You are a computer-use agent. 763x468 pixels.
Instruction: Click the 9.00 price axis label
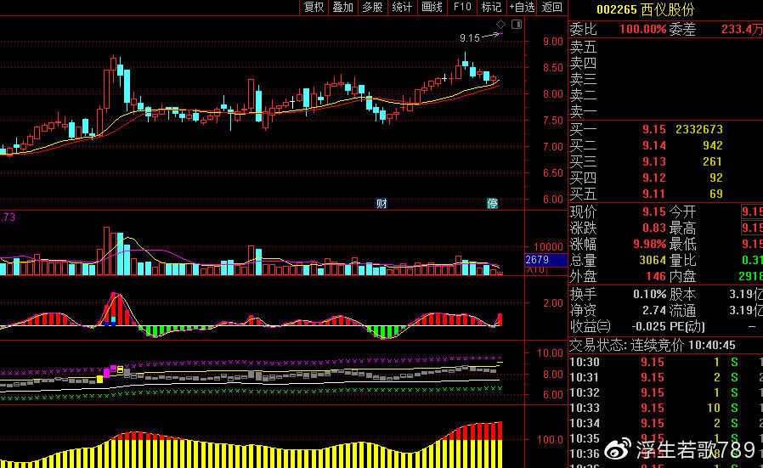point(553,42)
